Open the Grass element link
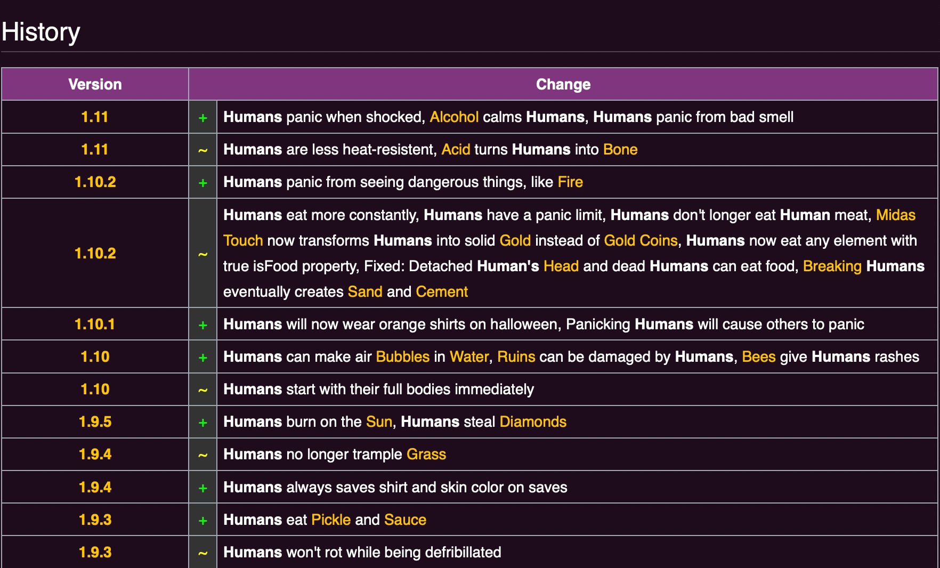The width and height of the screenshot is (940, 568). pos(426,455)
